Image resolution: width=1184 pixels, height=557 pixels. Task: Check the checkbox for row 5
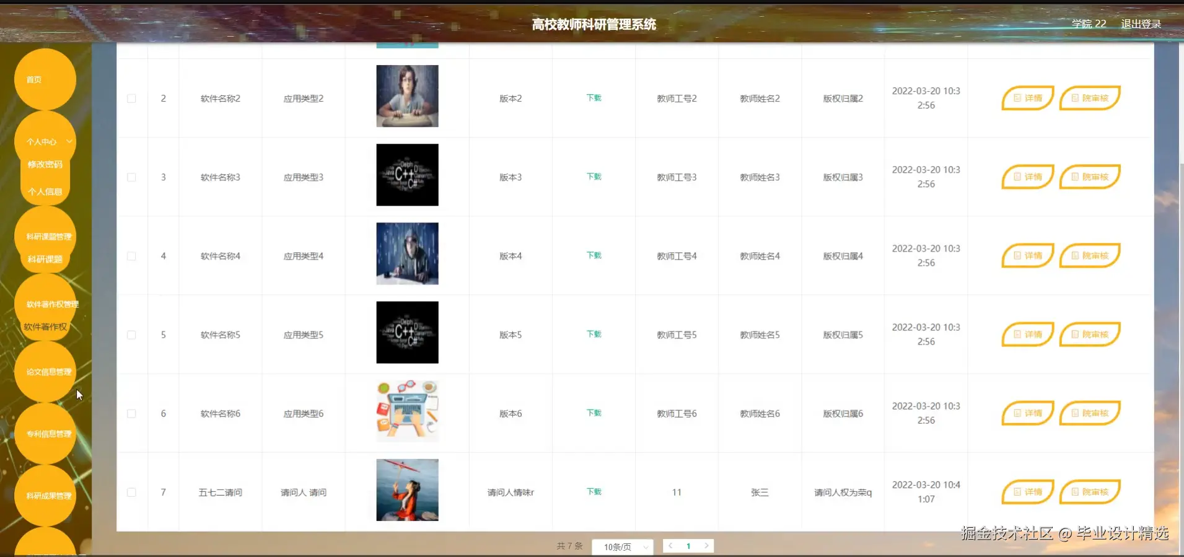(x=131, y=335)
